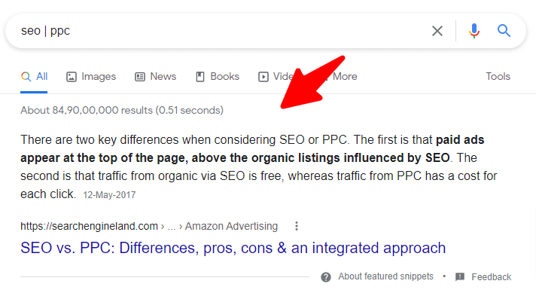Open SEO vs. PPC article title link
Screen dimensions: 536x290
click(x=233, y=248)
